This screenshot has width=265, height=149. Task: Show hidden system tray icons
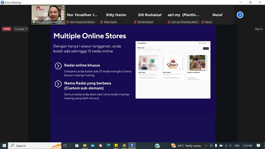[206, 146]
